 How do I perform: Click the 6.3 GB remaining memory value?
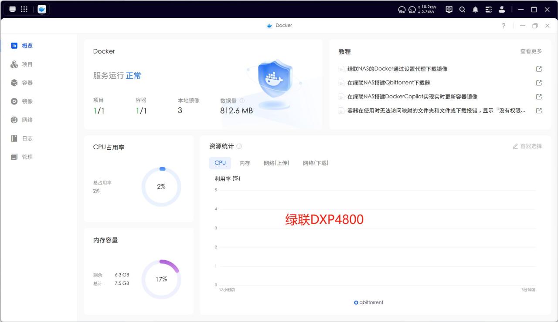[x=122, y=275]
